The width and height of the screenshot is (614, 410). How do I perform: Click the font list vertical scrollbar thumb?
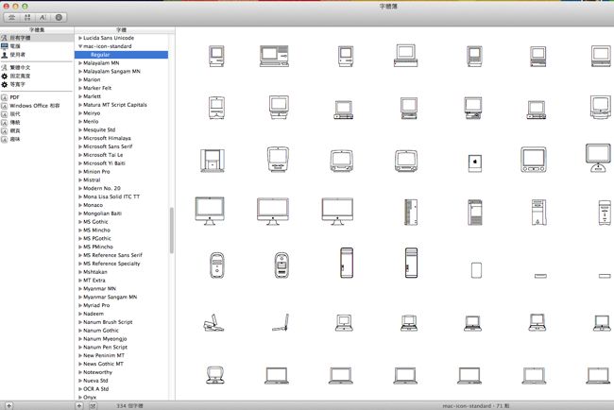(x=171, y=229)
